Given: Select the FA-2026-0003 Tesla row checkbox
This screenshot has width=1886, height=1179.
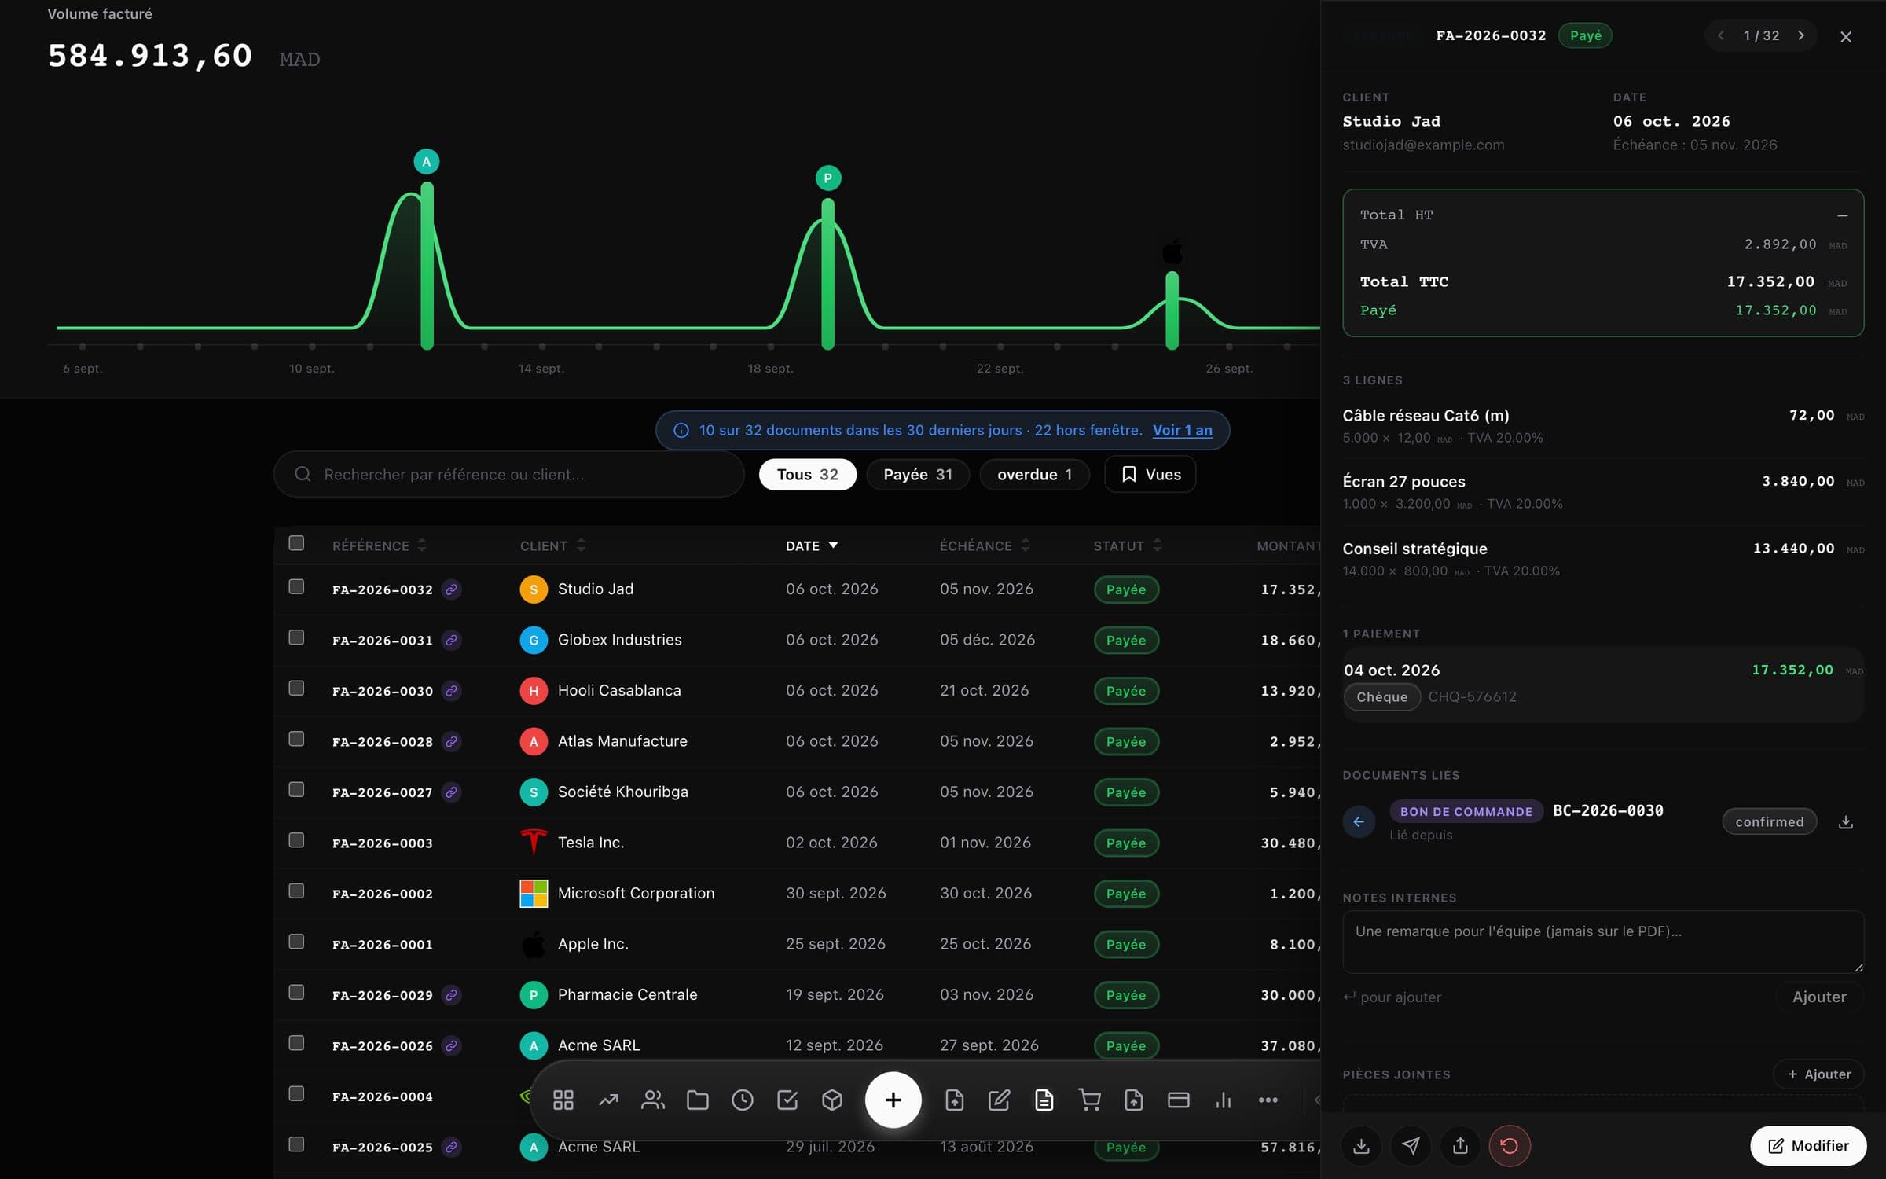Looking at the screenshot, I should point(296,840).
